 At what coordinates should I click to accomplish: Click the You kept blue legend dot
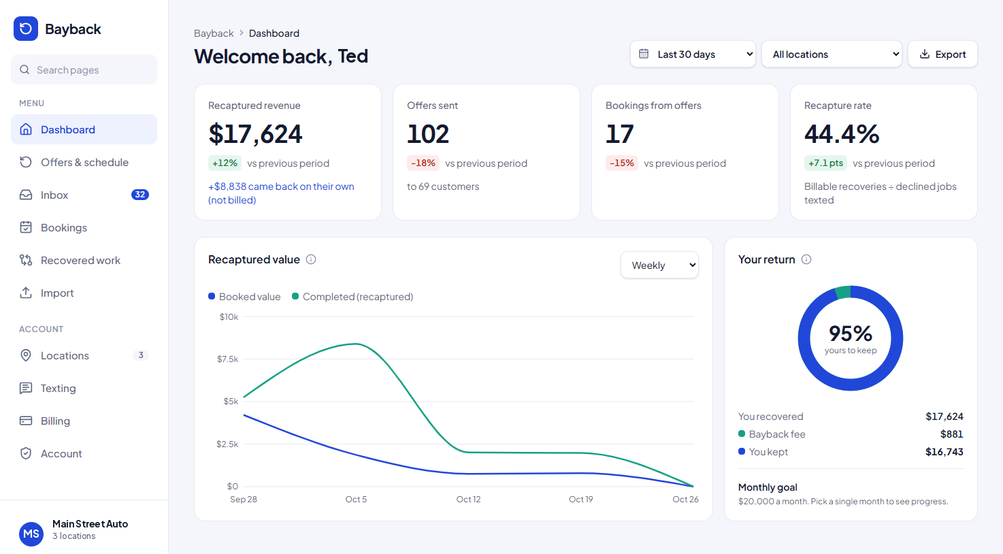pos(742,451)
